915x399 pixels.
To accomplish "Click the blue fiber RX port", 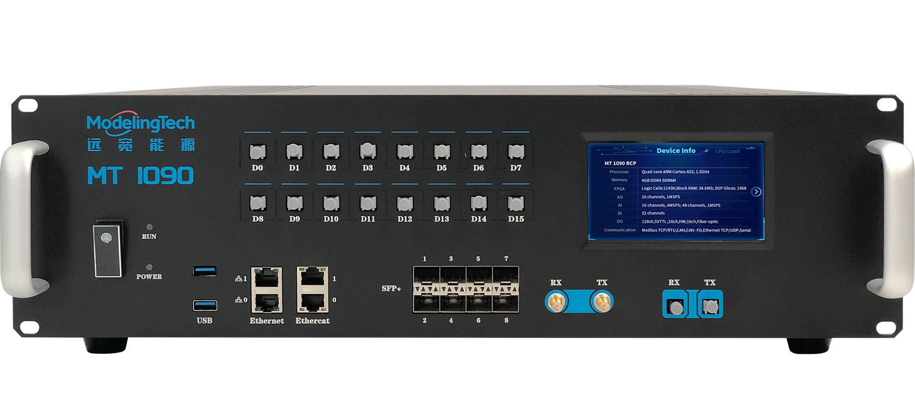I will (676, 305).
